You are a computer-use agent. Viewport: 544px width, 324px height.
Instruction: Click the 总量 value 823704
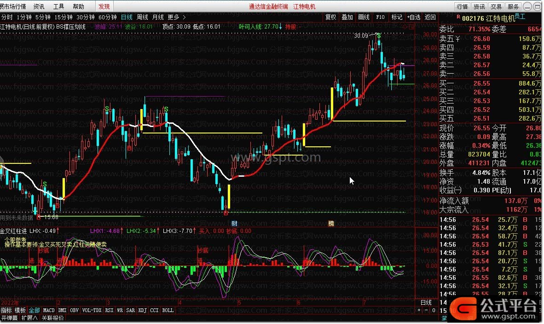tap(479, 154)
